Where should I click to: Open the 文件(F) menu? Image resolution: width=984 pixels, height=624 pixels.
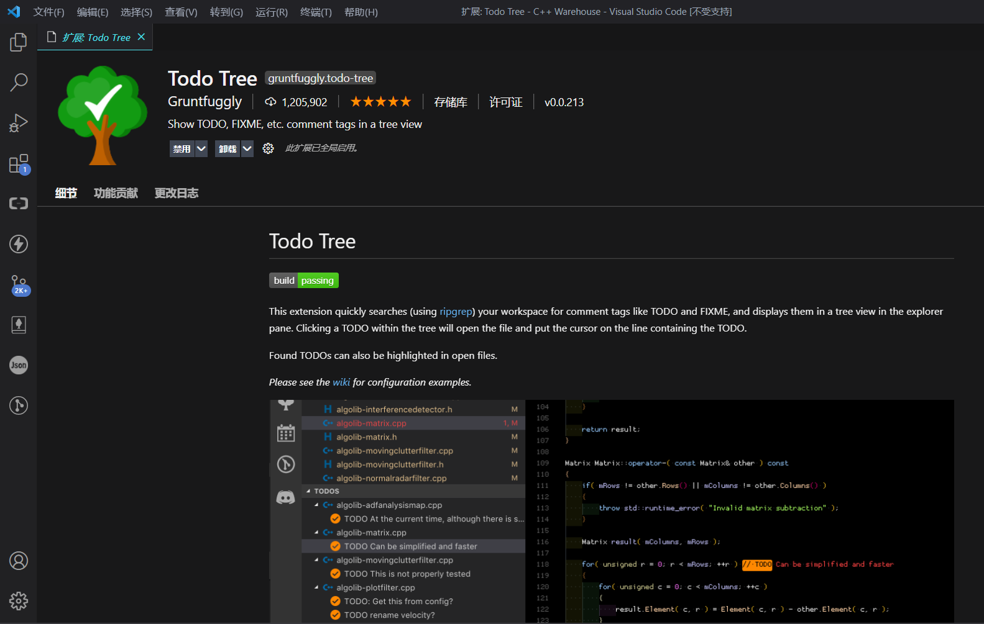tap(48, 12)
